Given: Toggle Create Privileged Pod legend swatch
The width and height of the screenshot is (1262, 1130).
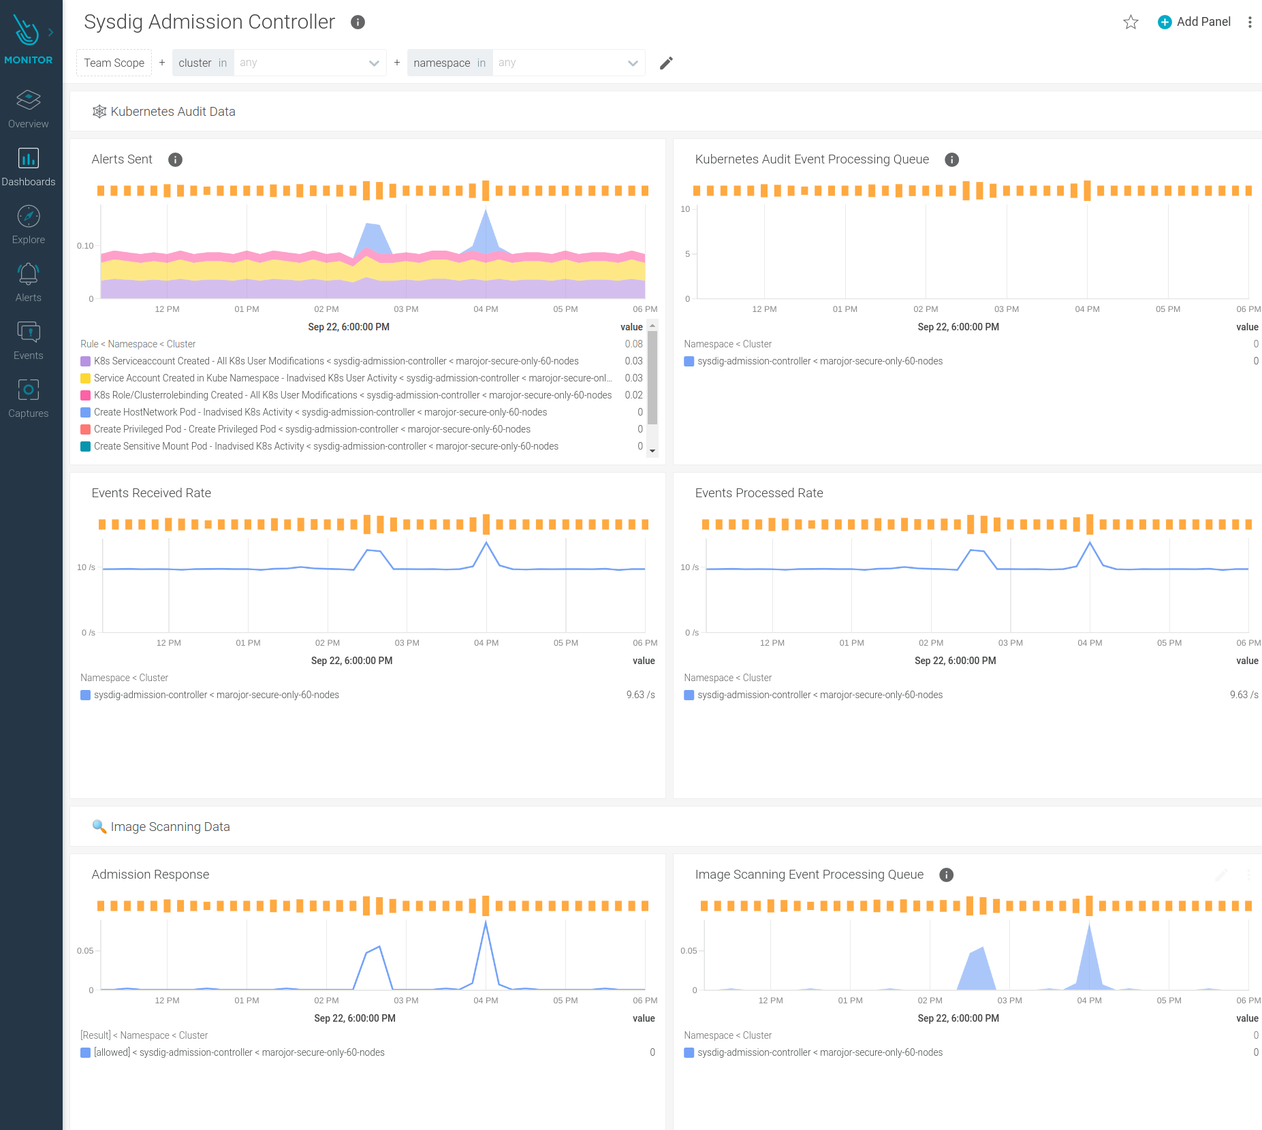Looking at the screenshot, I should tap(86, 429).
